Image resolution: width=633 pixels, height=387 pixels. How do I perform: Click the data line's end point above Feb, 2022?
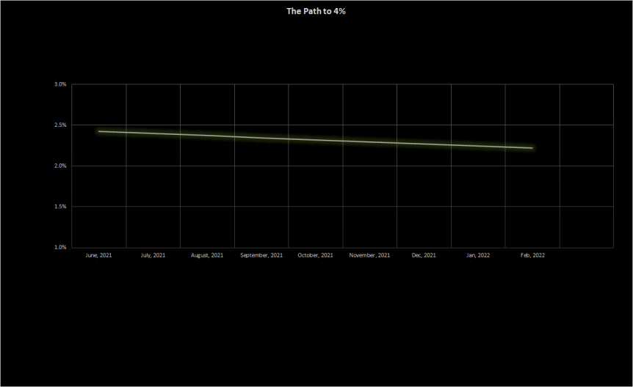click(532, 148)
